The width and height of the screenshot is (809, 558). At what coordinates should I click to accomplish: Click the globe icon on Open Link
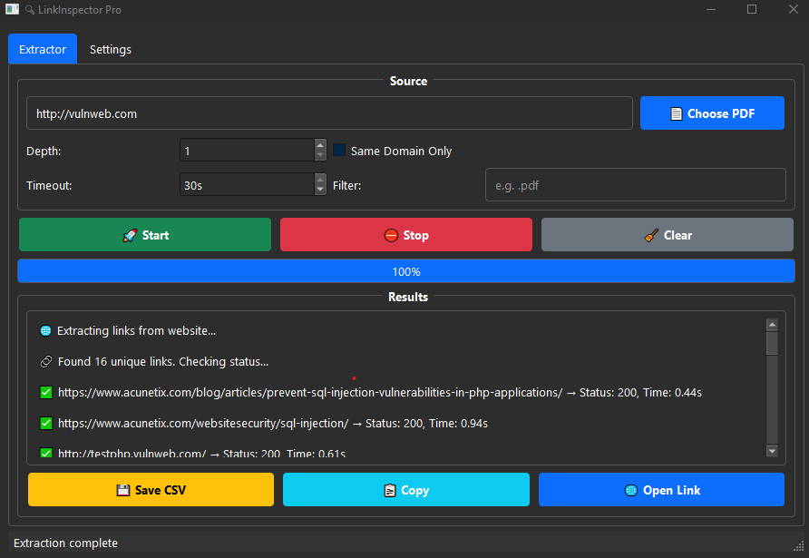[631, 490]
